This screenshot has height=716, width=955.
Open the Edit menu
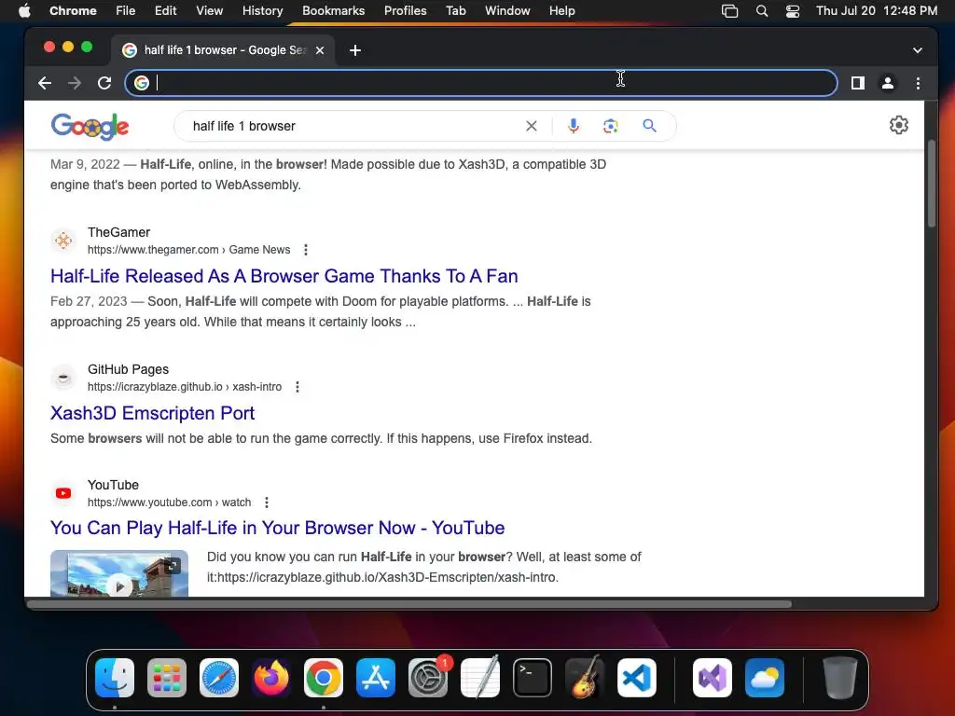click(165, 11)
